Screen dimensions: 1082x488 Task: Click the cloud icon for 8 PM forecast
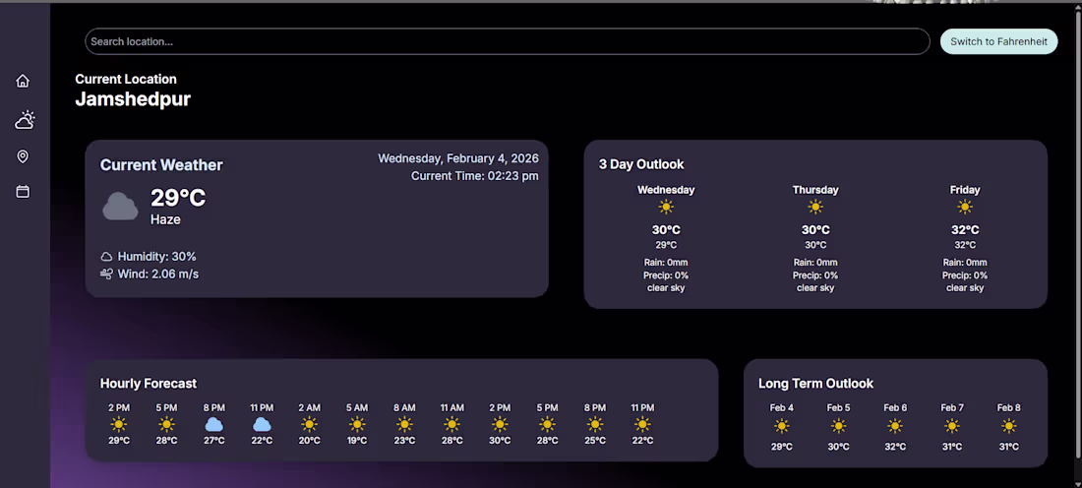click(x=213, y=424)
